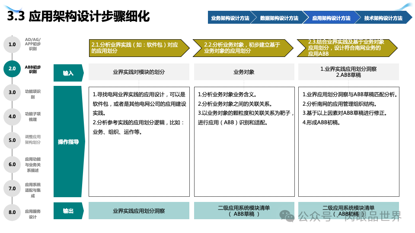The image size is (415, 233).
Task: Click the 2.2 分析业务对象 arrow header
Action: [243, 48]
